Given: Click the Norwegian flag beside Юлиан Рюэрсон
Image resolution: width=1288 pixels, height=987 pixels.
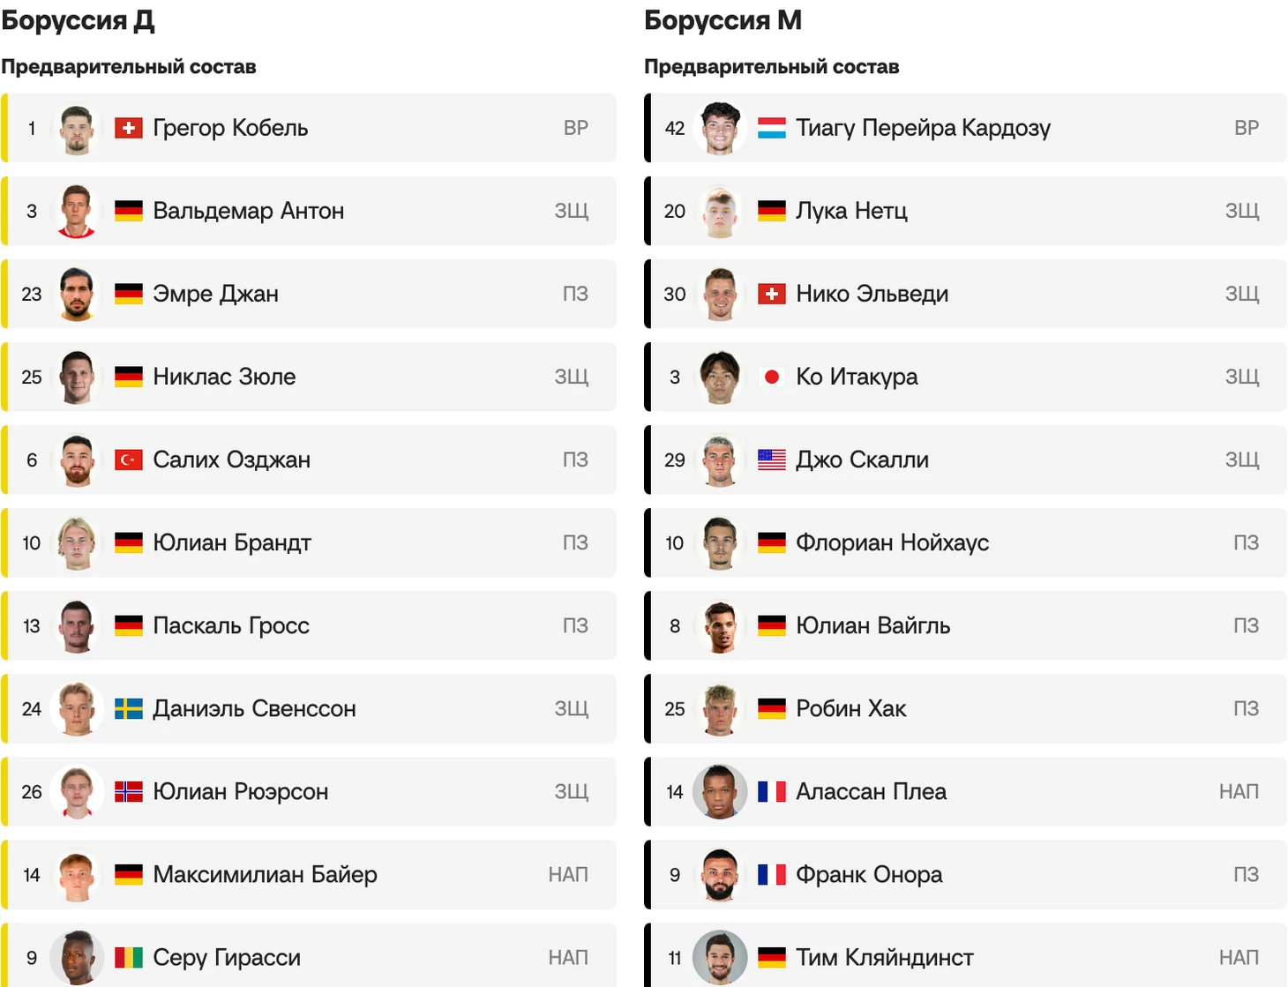Looking at the screenshot, I should pyautogui.click(x=129, y=791).
